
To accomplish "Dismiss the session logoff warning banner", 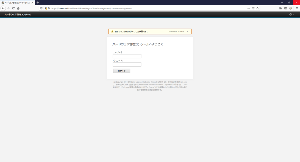I will (187, 31).
